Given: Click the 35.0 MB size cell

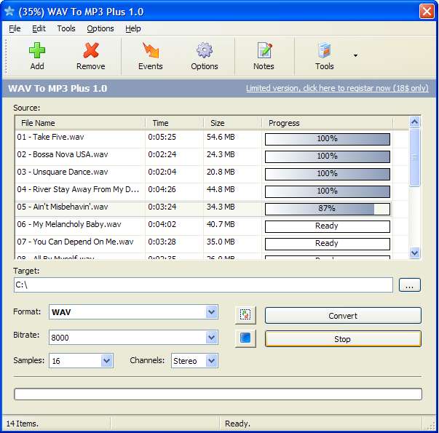Looking at the screenshot, I should point(221,242).
